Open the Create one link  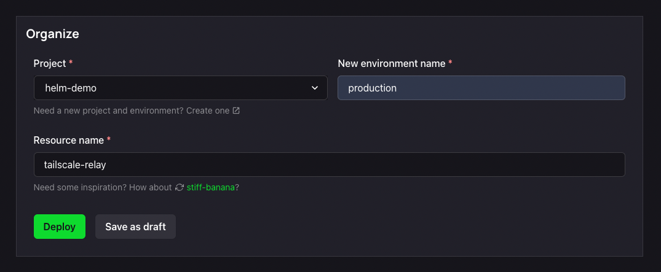[x=208, y=111]
